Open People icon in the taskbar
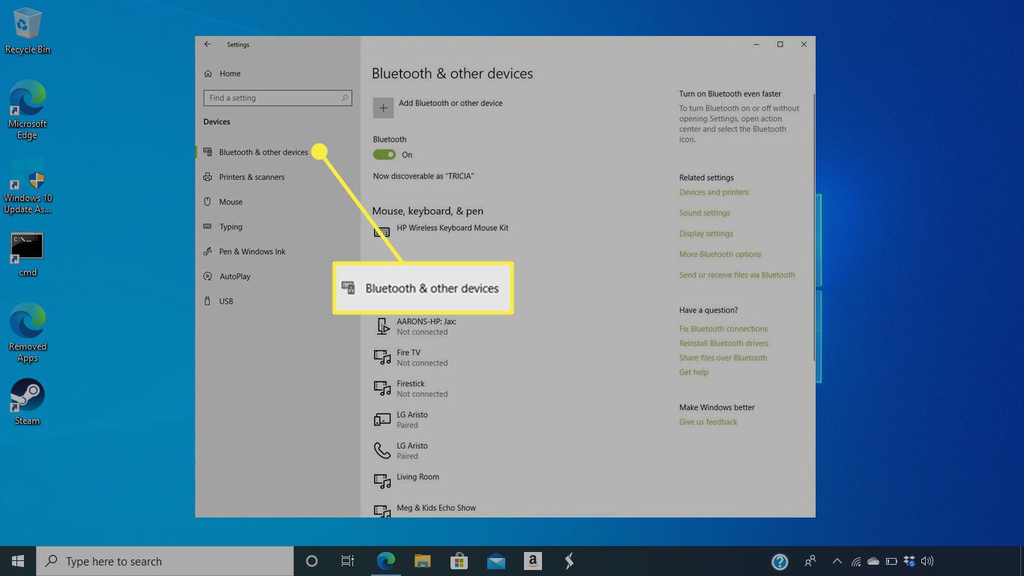 point(810,561)
